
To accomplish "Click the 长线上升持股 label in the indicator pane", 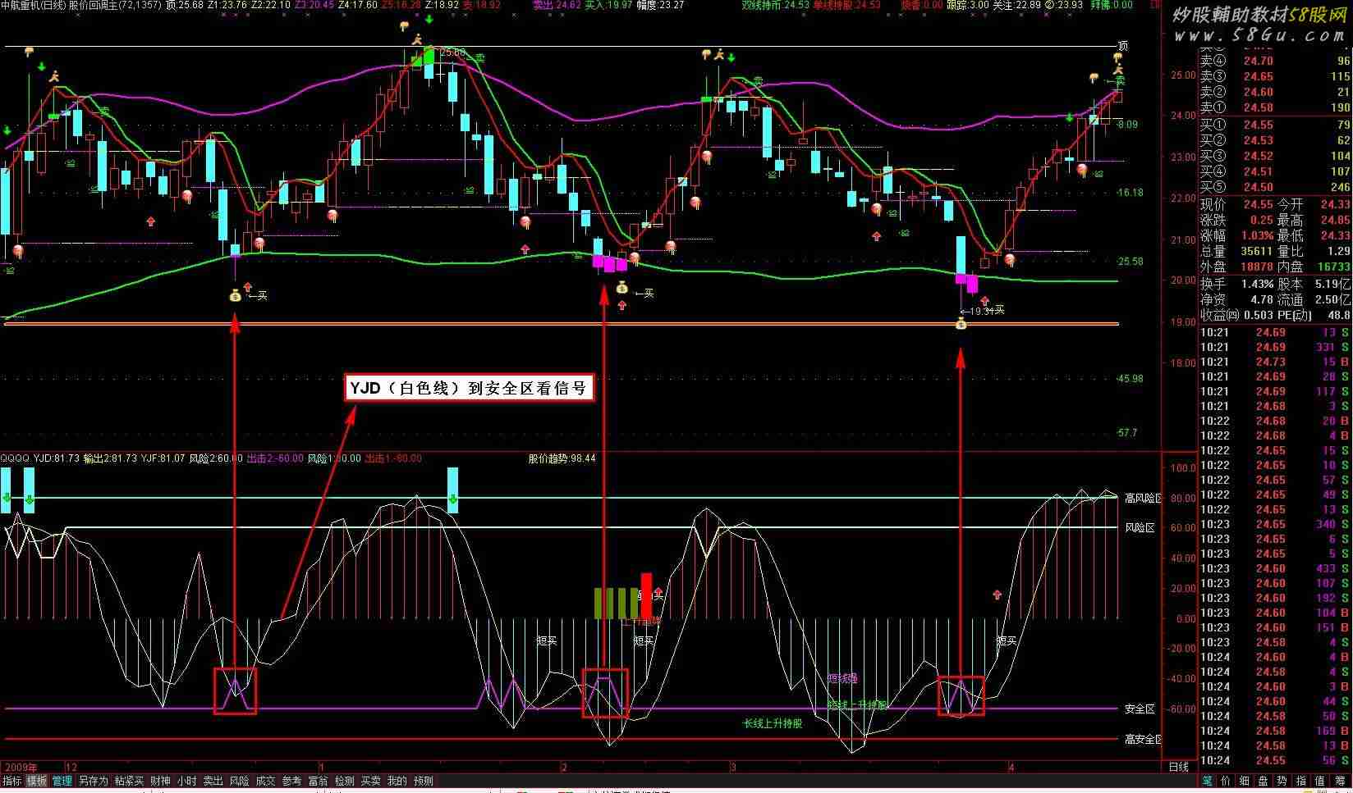I will pyautogui.click(x=773, y=724).
